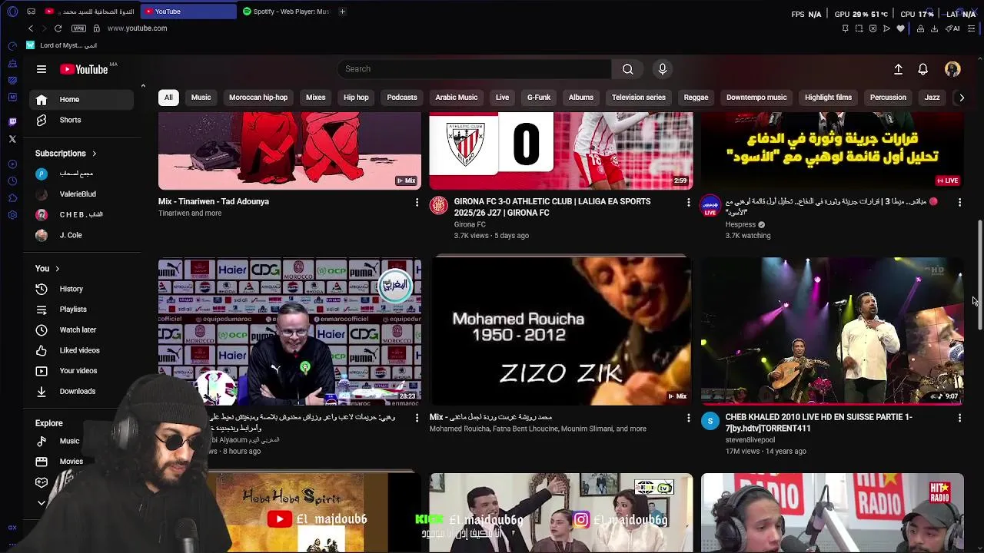The image size is (984, 553).
Task: Click the pin icon in the address bar
Action: tap(845, 28)
